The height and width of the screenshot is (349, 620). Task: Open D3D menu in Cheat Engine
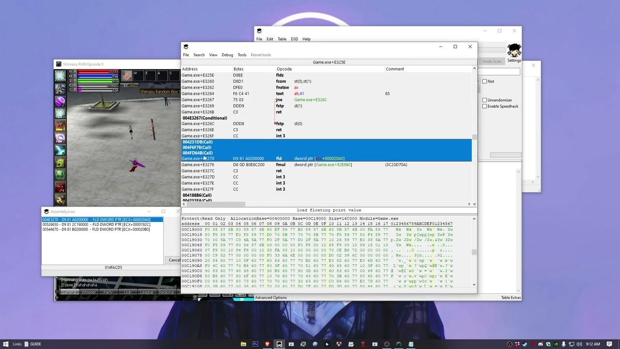294,39
